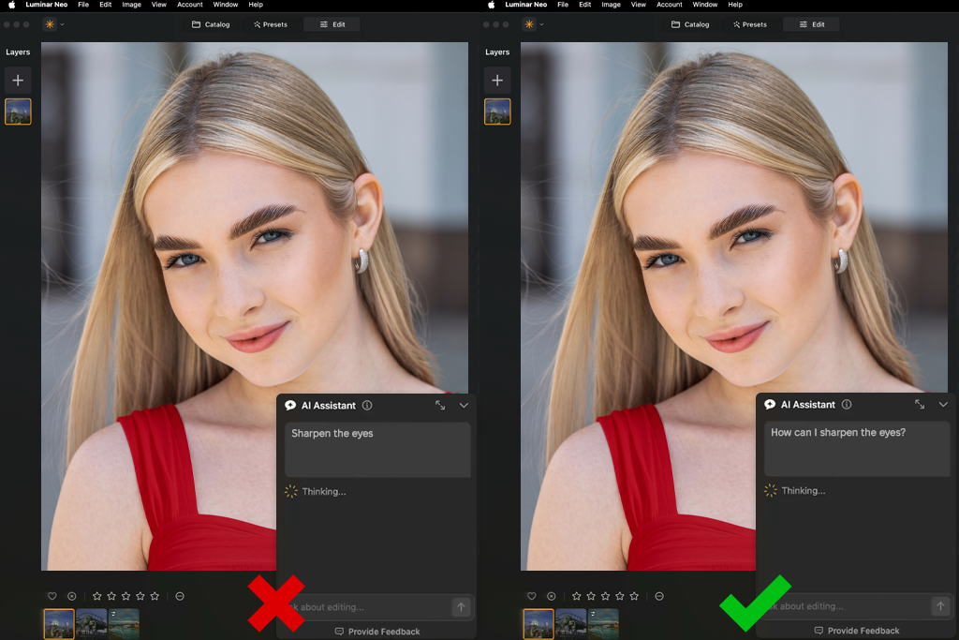Viewport: 959px width, 640px height.
Task: Click AI Assistant speech bubble icon, right window
Action: pos(770,405)
